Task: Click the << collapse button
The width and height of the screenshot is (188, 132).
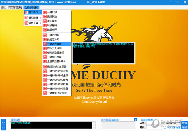Action: click(3, 122)
